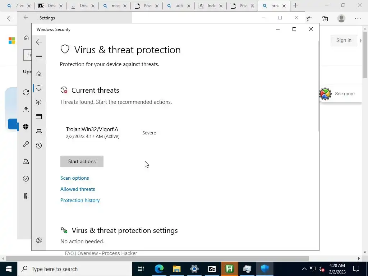
Task: Click taskbar clock and date
Action: 337,269
